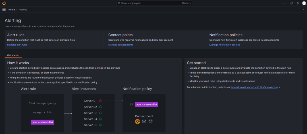307x134 pixels.
Task: Go to Home in the breadcrumb
Action: (x=12, y=10)
